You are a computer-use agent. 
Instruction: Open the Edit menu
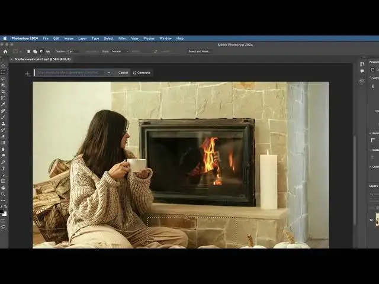pos(56,38)
